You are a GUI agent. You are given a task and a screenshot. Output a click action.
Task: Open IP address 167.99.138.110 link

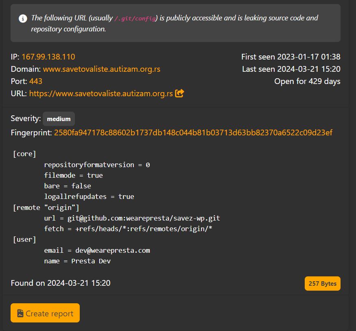(x=48, y=57)
